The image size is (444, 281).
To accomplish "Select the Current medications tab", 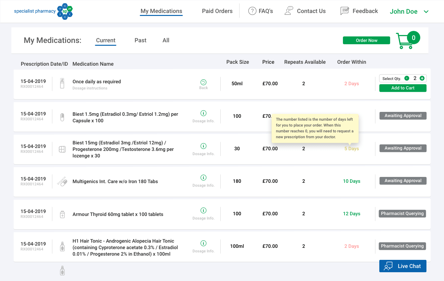I will pyautogui.click(x=106, y=40).
